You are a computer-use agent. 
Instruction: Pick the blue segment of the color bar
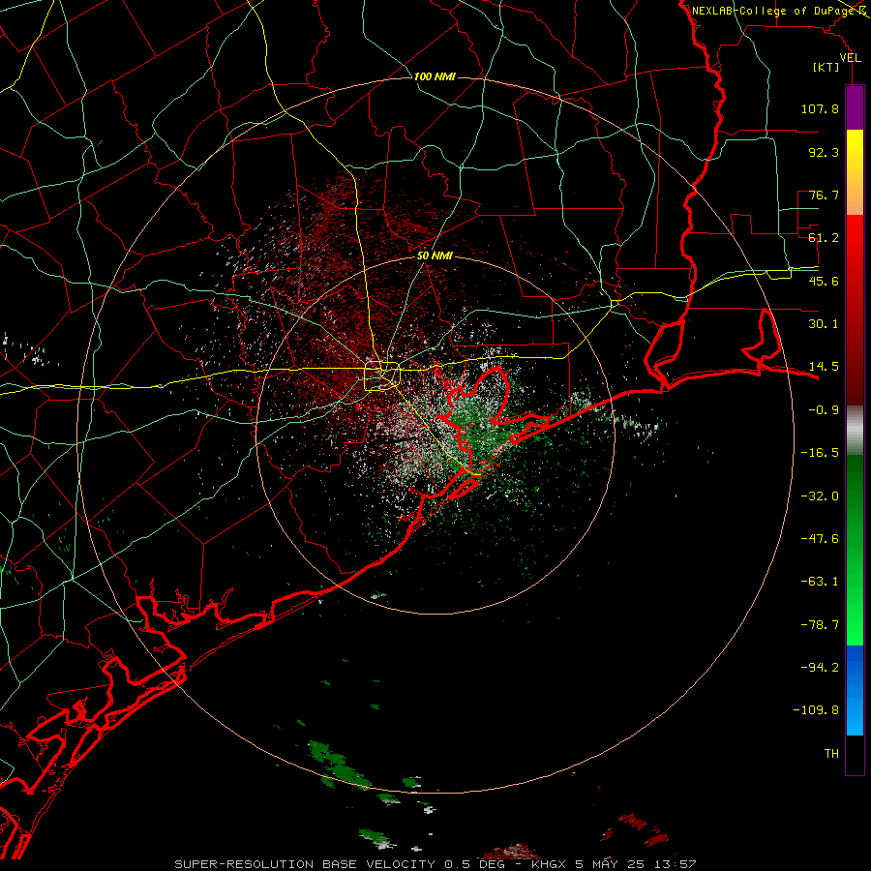coord(855,690)
